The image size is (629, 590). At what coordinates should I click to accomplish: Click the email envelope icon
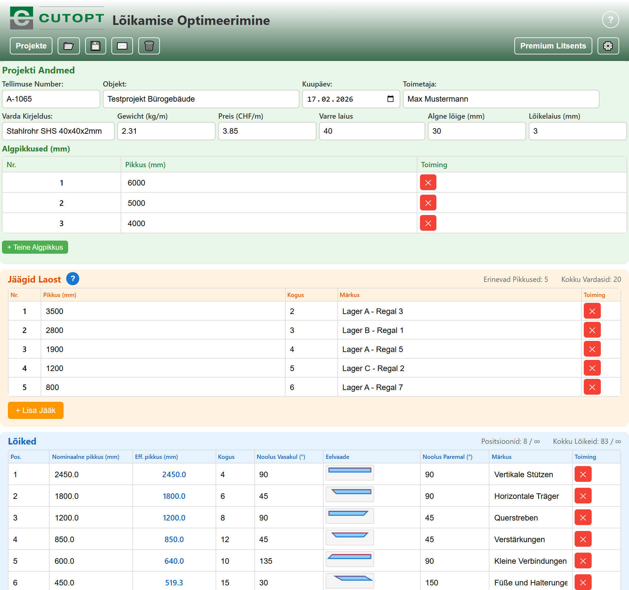122,46
